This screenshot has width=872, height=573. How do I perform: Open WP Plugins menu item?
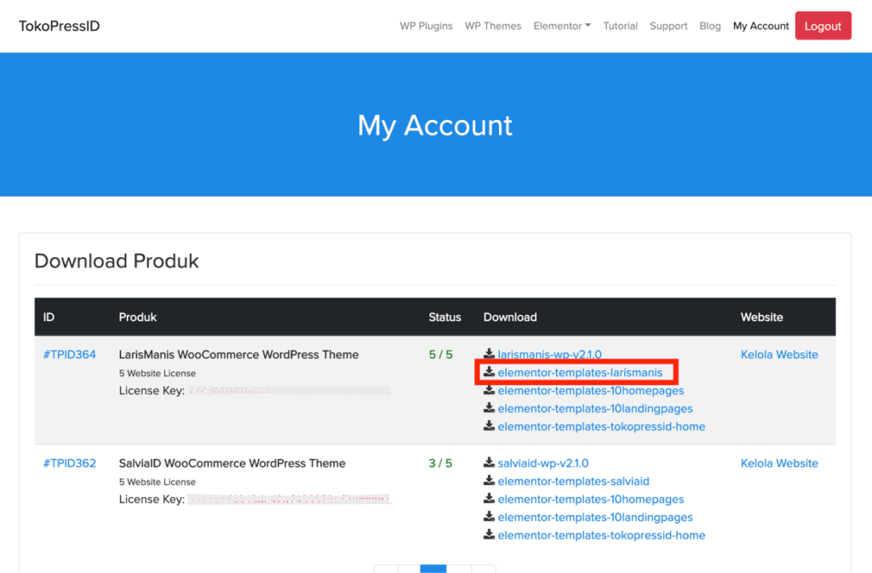[426, 26]
